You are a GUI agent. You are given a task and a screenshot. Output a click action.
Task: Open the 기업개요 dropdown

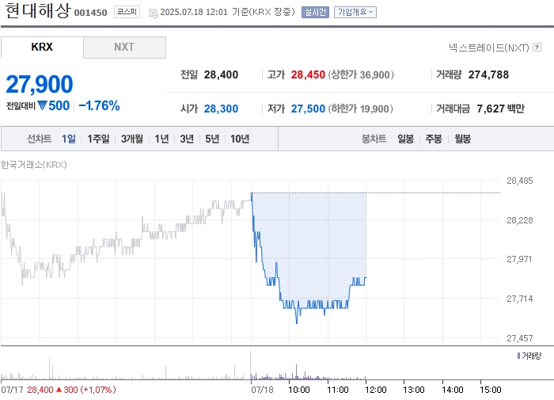click(x=355, y=12)
